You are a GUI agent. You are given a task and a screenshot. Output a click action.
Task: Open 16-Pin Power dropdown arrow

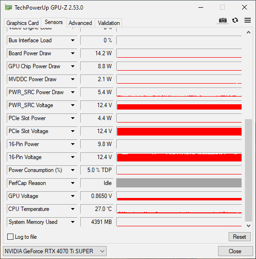click(73, 144)
